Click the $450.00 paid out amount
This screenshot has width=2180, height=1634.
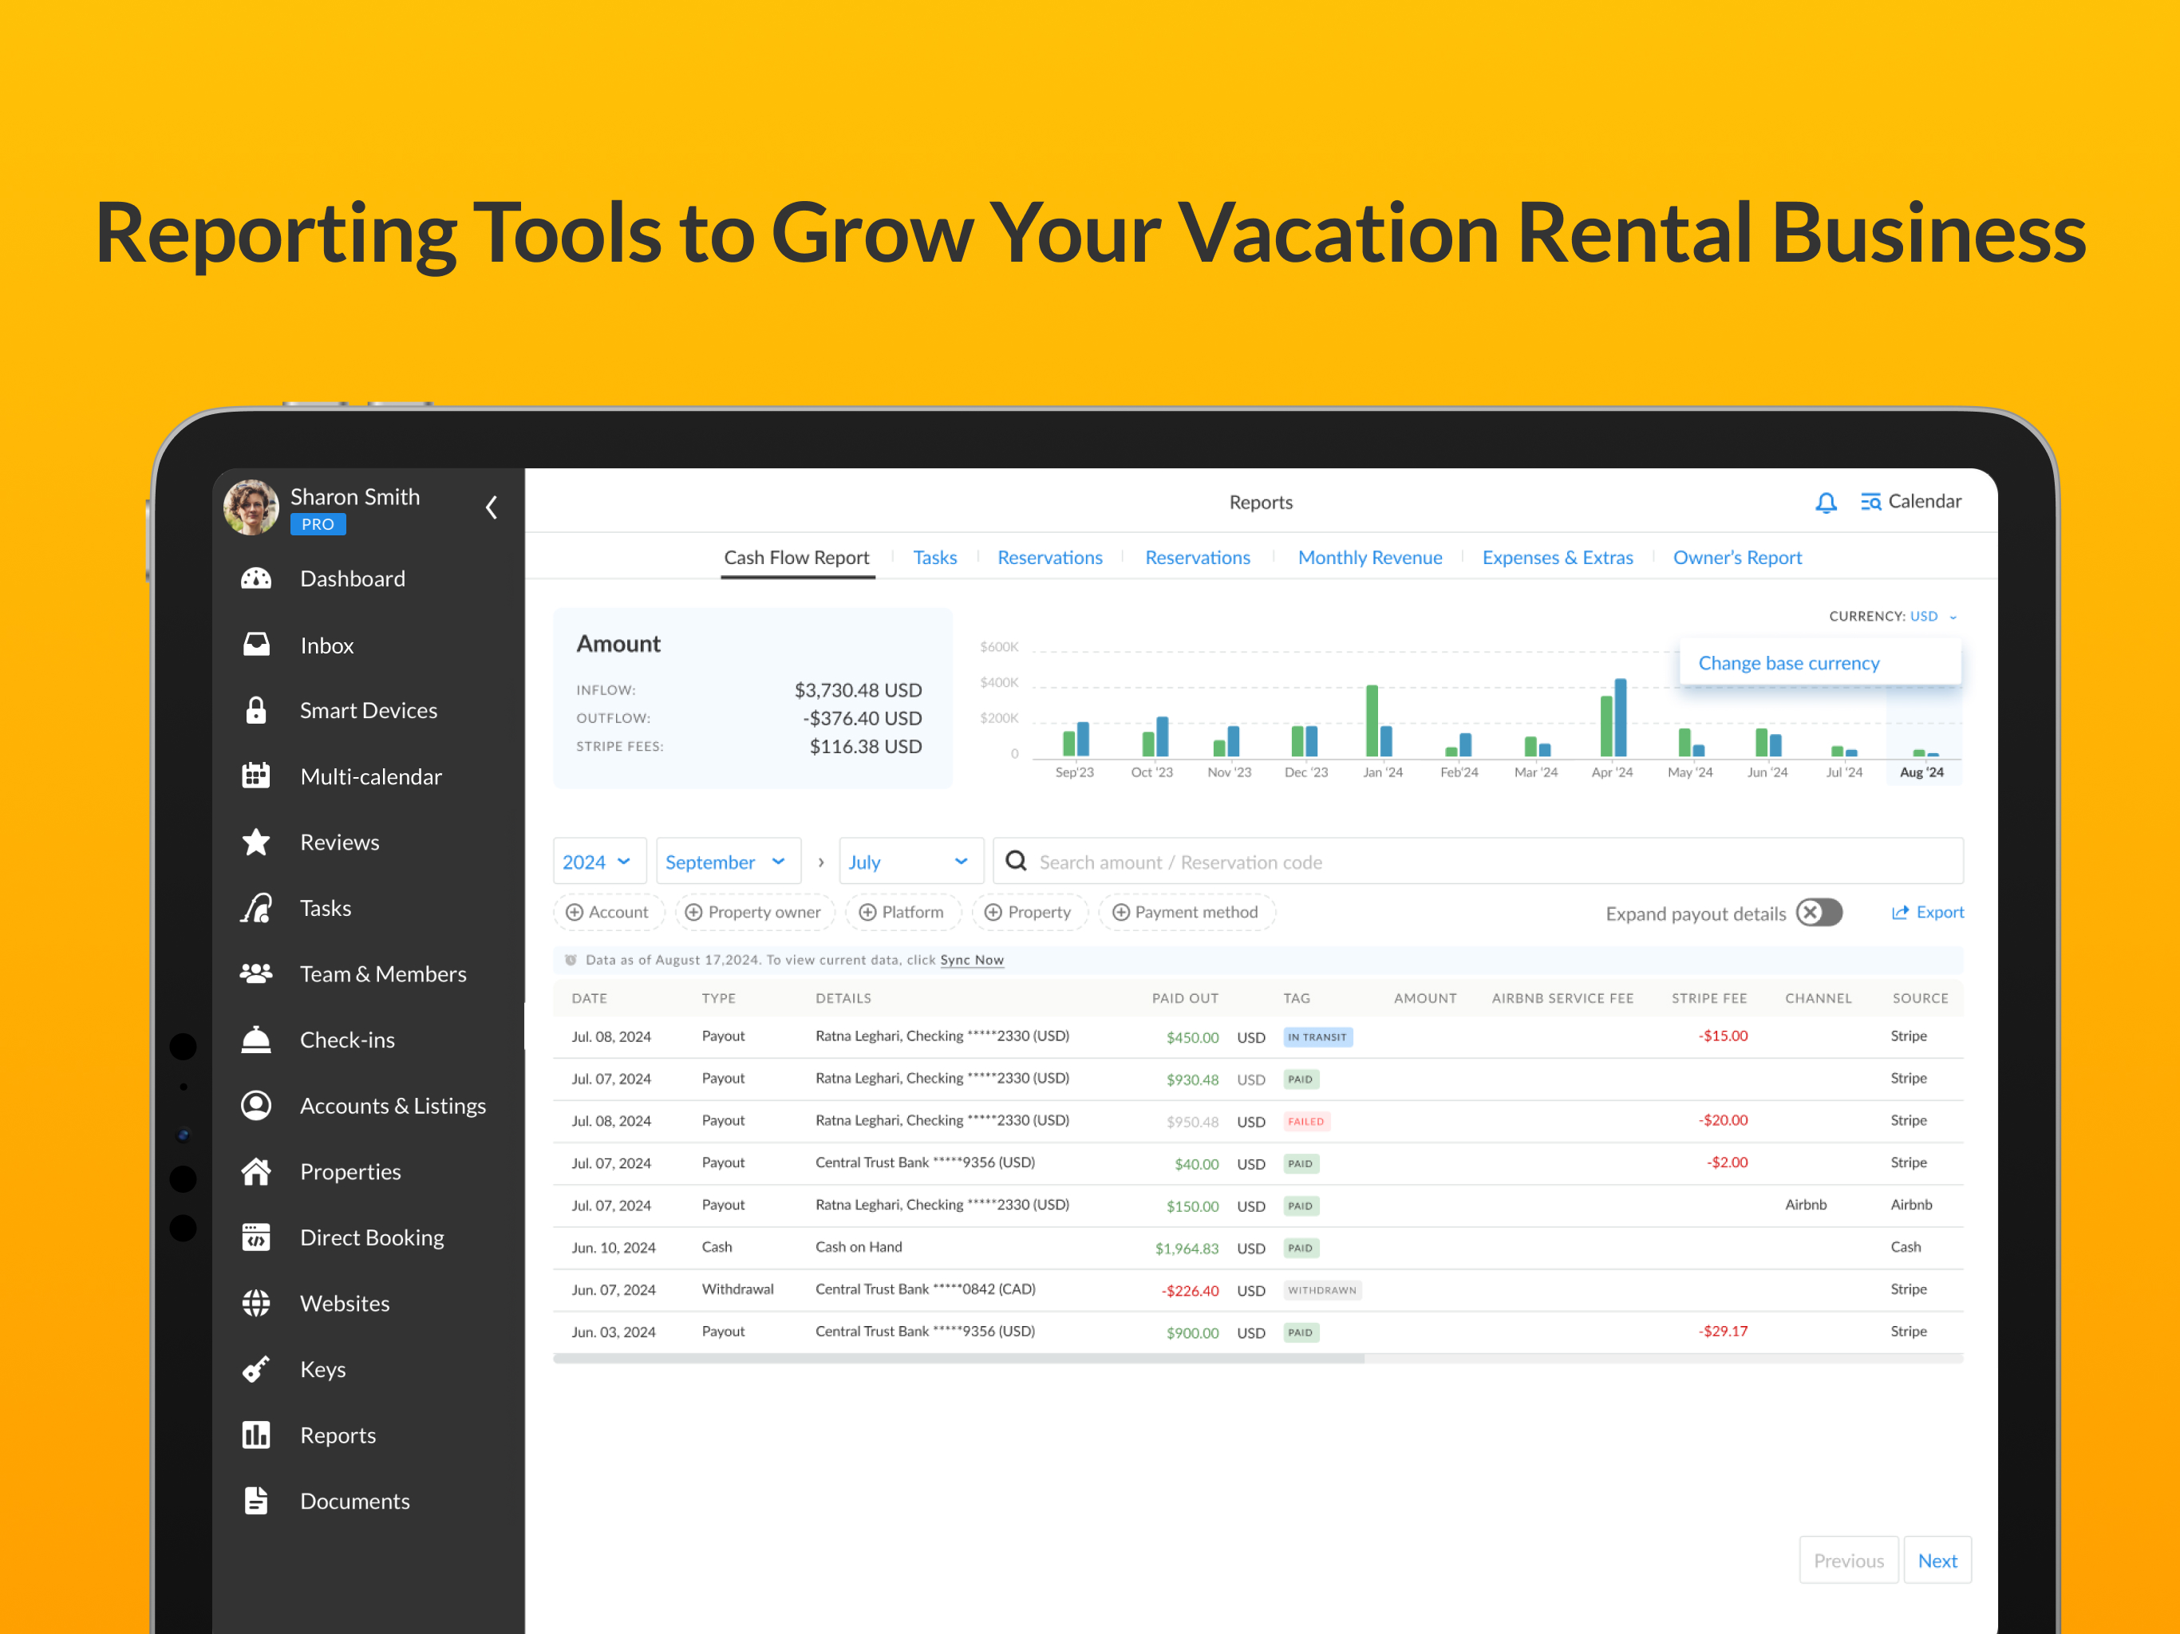1191,1038
